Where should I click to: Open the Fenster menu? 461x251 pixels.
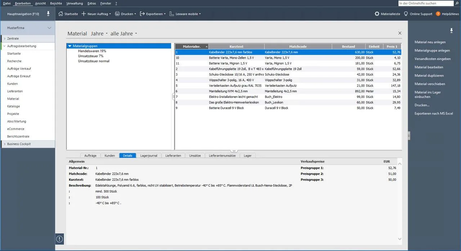106,3
